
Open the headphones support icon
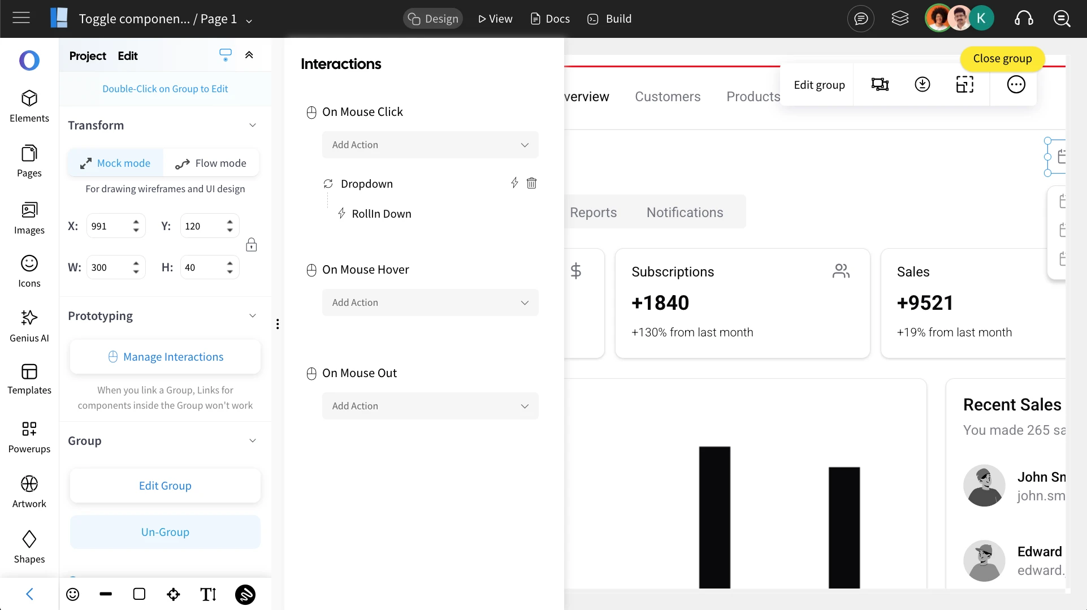coord(1024,19)
